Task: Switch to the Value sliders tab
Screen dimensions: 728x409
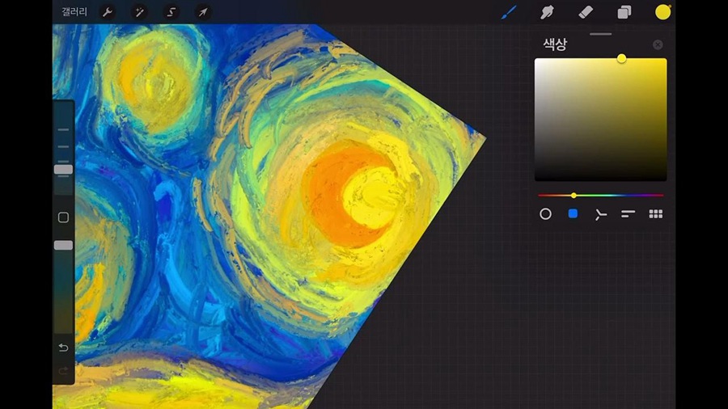Action: click(x=629, y=214)
